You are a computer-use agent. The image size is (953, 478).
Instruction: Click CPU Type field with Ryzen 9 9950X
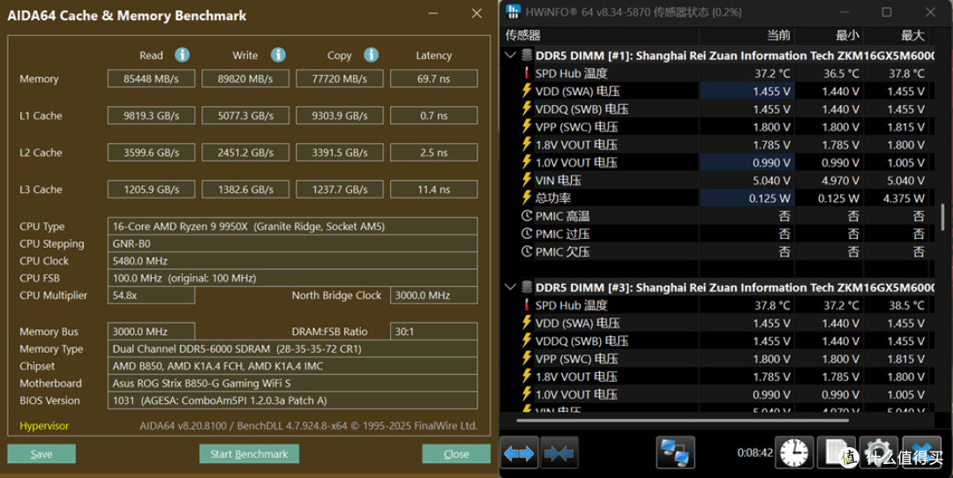click(x=292, y=226)
